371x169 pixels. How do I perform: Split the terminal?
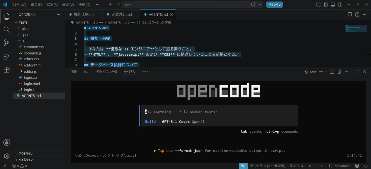[x=332, y=72]
